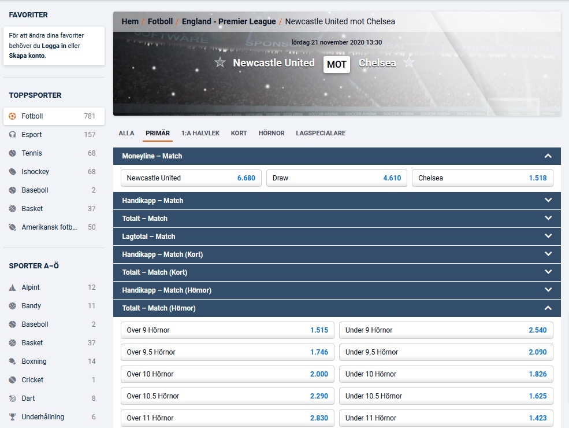Pick Chelsea moneyline at 1.518
Screen dimensions: 569x428
[x=482, y=178]
